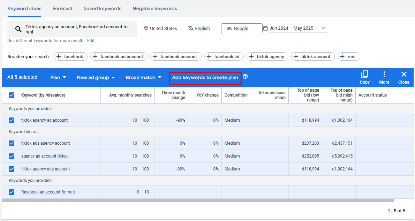This screenshot has width=415, height=221.
Task: Click keyword 'tiktok agency ad account'
Action: point(45,120)
